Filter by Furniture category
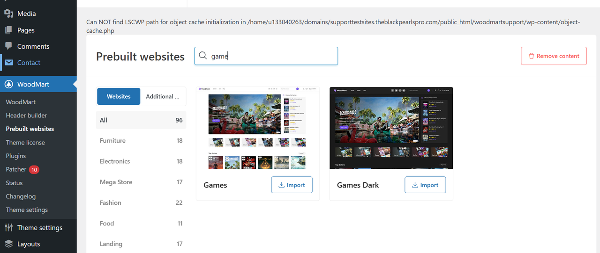 point(141,141)
